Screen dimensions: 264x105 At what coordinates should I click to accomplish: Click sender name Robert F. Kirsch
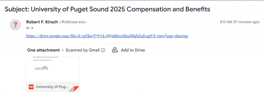42,22
